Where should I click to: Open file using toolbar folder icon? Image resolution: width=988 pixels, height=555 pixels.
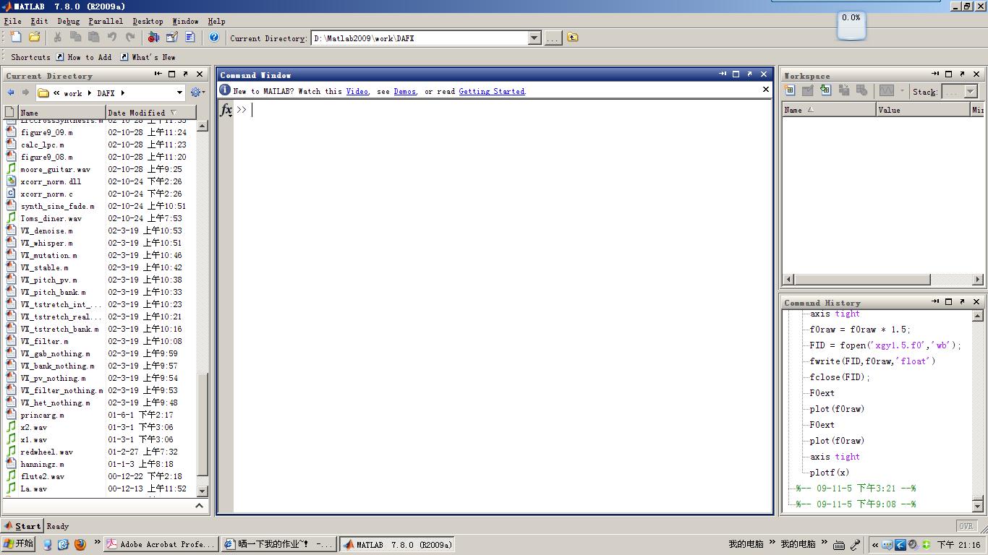[34, 38]
